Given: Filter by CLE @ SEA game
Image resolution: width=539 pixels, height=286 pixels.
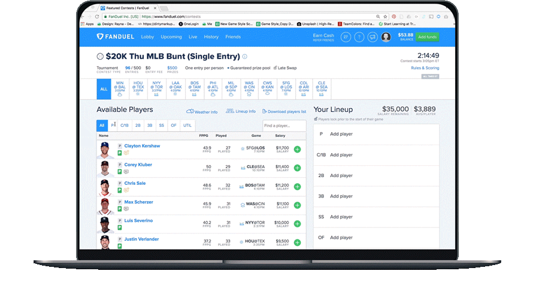Looking at the screenshot, I should pyautogui.click(x=322, y=89).
